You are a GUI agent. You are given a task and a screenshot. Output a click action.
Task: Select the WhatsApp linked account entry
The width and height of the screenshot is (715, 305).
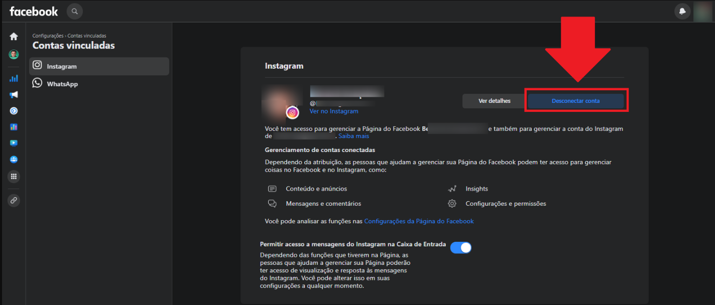[99, 84]
